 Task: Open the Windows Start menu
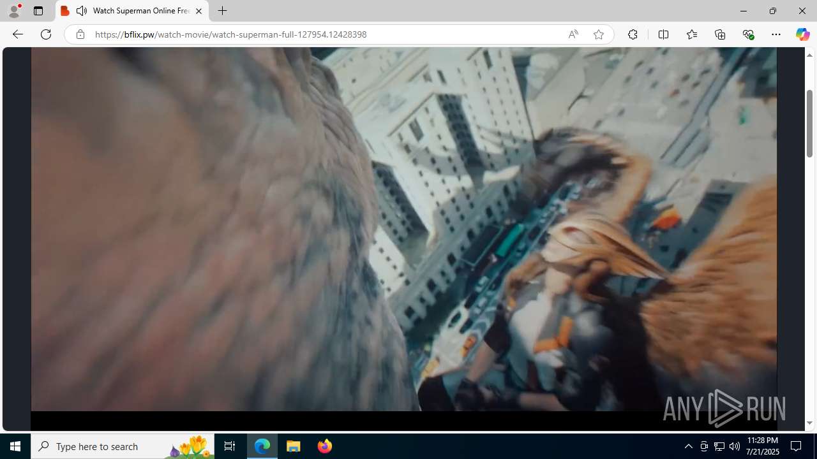(15, 446)
